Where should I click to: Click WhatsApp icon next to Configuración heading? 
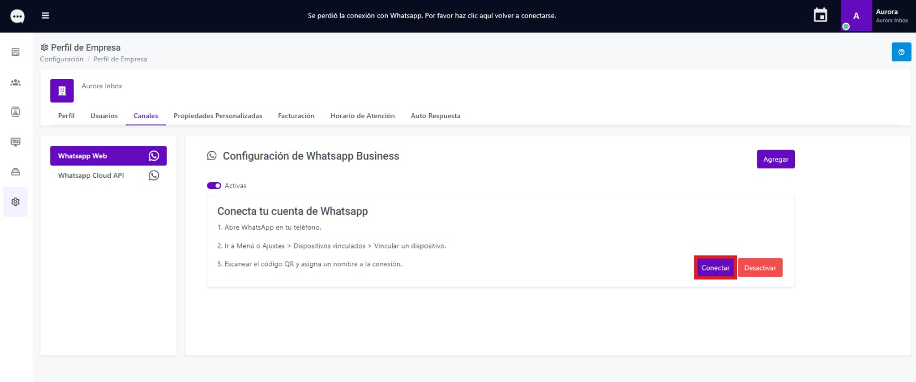click(212, 156)
